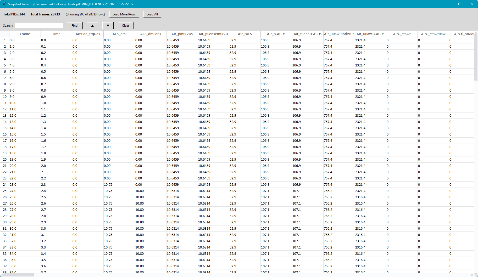Click the Total PIDs: 244 label
Image resolution: width=478 pixels, height=277 pixels.
pyautogui.click(x=14, y=14)
